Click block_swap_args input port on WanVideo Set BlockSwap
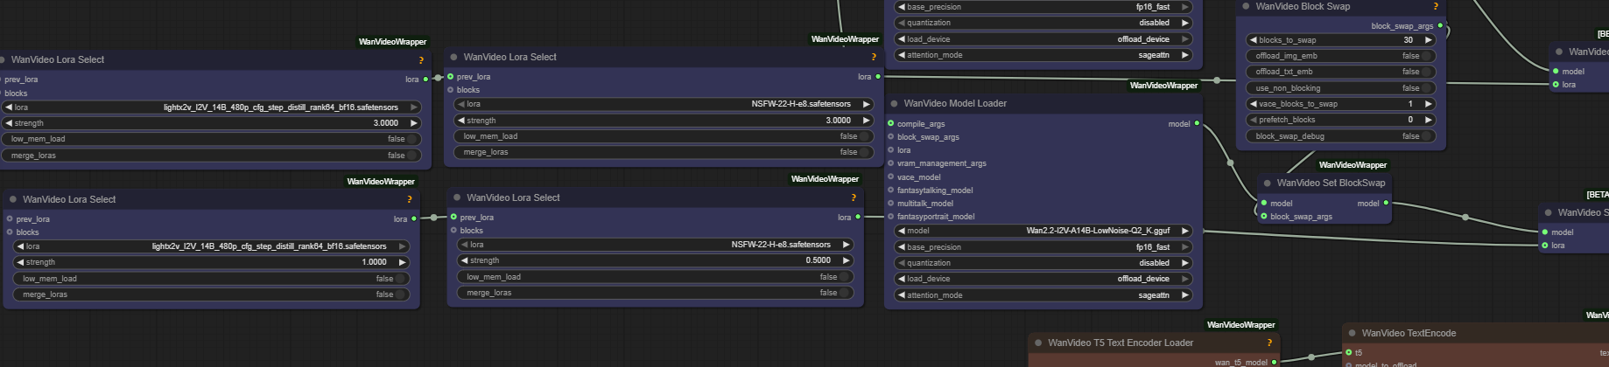The image size is (1609, 367). tap(1263, 216)
